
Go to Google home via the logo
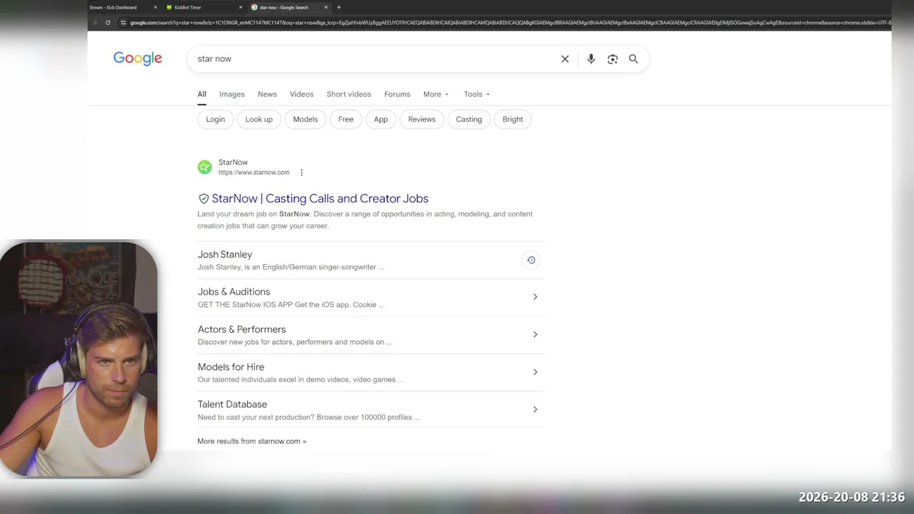pos(138,59)
